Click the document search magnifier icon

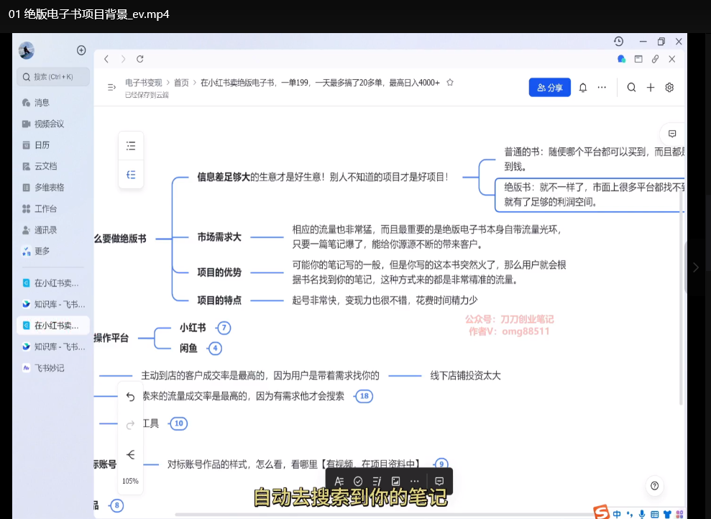click(631, 88)
